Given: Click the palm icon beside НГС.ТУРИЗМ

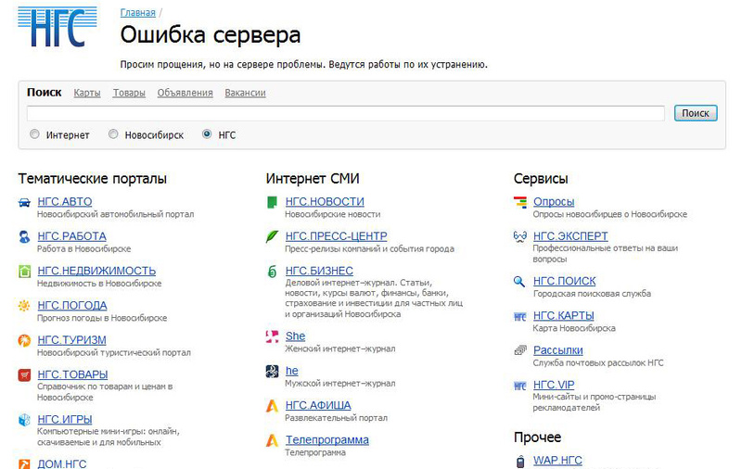Looking at the screenshot, I should (x=24, y=340).
